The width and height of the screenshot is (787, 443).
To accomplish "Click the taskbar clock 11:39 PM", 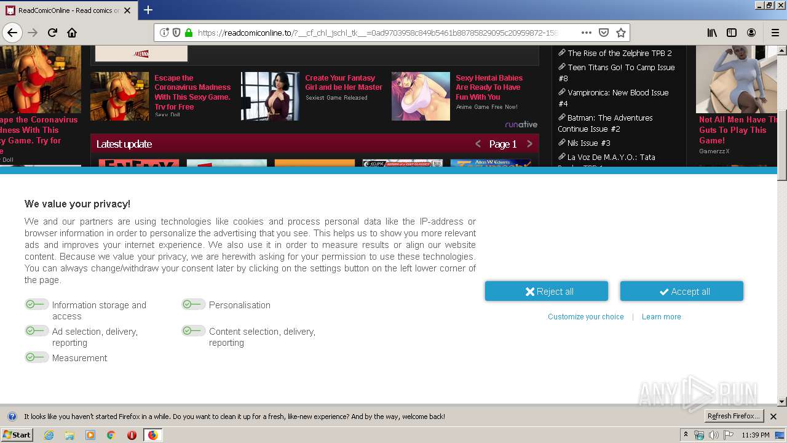I will coord(756,435).
